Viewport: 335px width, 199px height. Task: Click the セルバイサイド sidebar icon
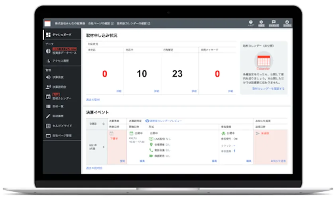[x=48, y=126]
